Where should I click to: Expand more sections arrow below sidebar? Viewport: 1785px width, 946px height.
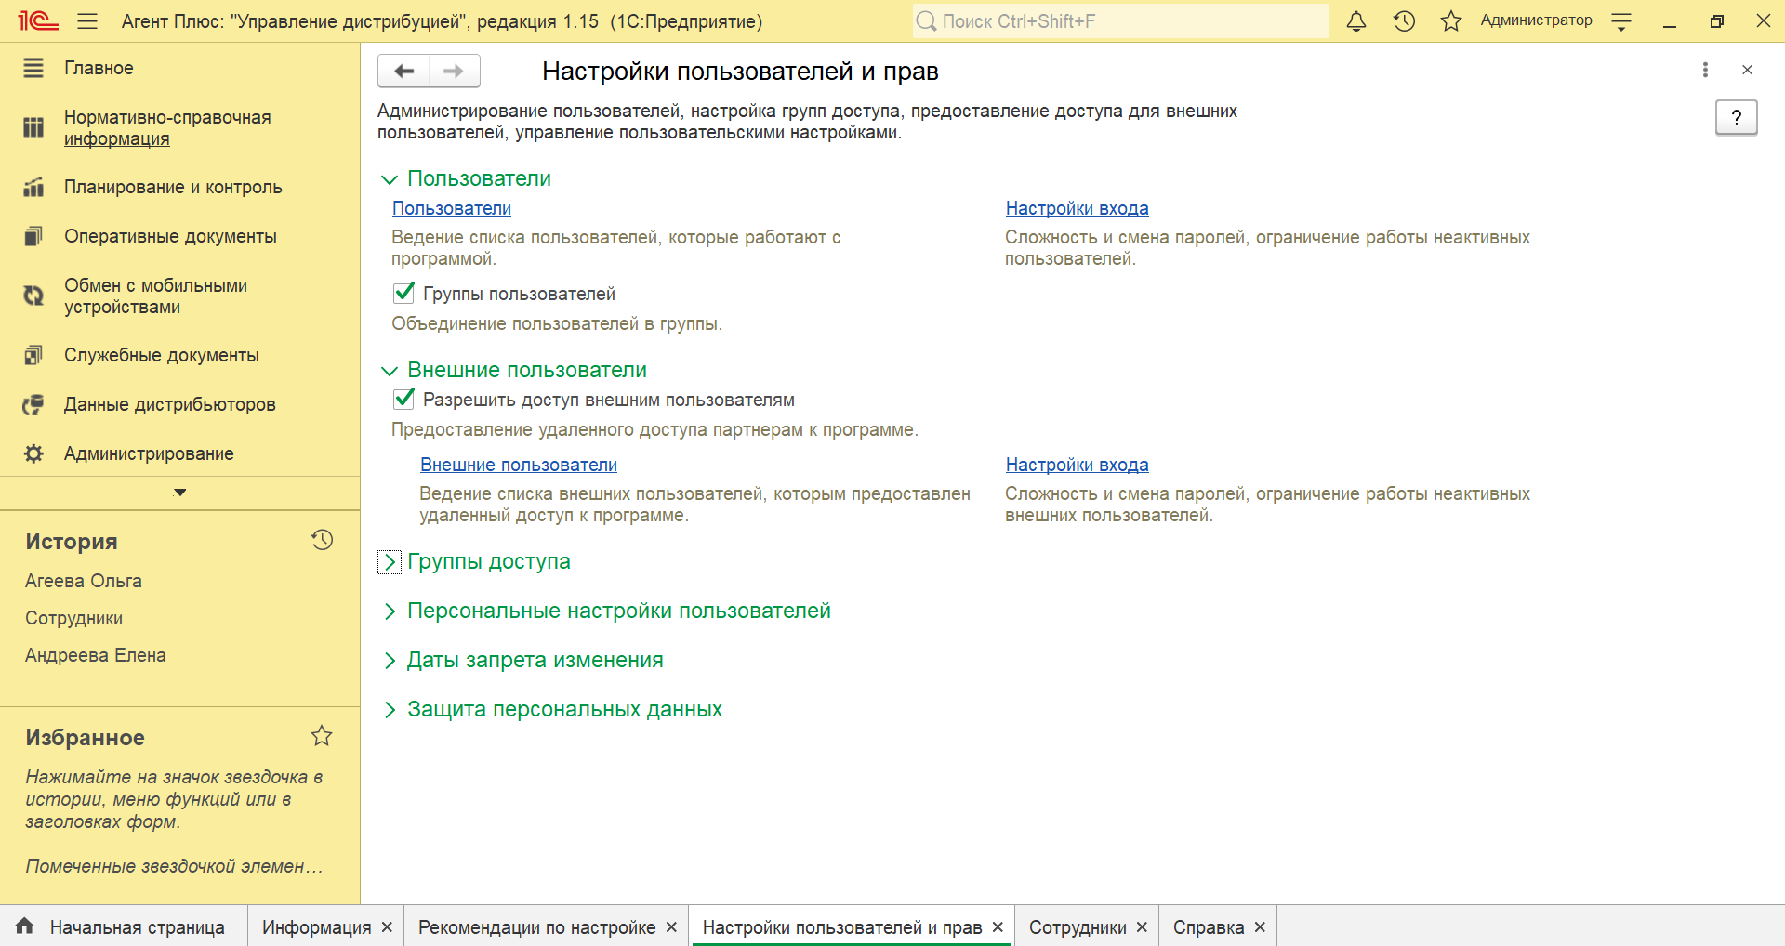pyautogui.click(x=180, y=493)
